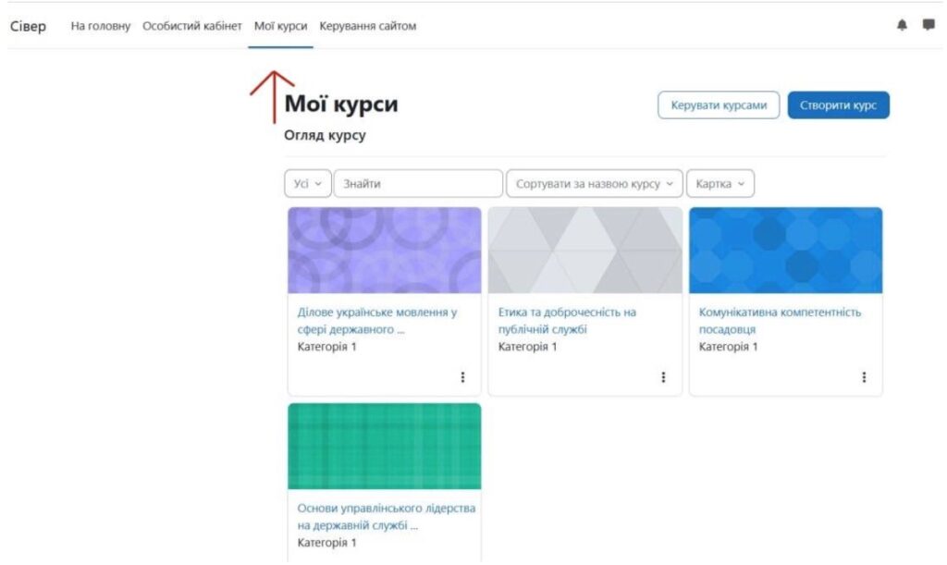This screenshot has width=947, height=565.
Task: Go to На головну menu item
Action: point(101,26)
